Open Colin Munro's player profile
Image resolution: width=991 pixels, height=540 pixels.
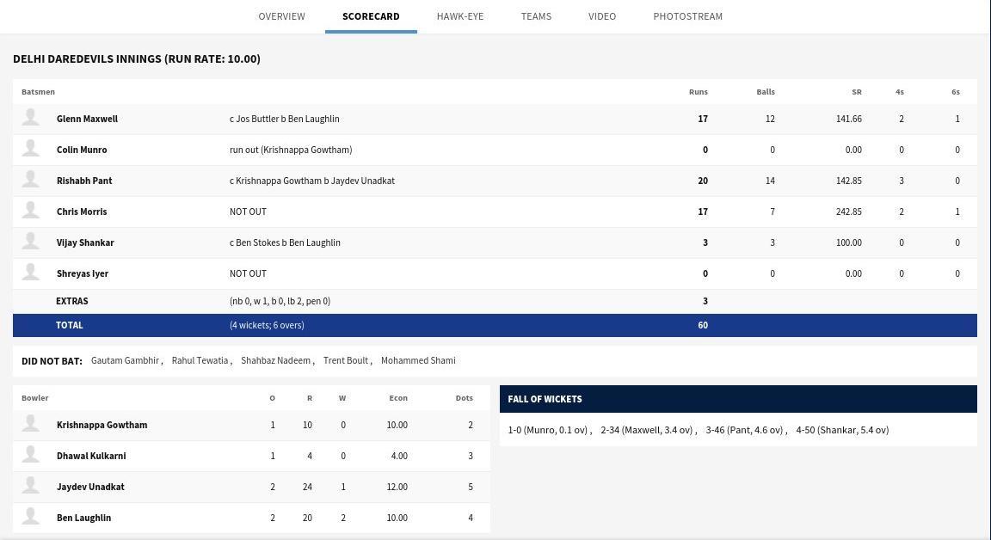(x=82, y=150)
